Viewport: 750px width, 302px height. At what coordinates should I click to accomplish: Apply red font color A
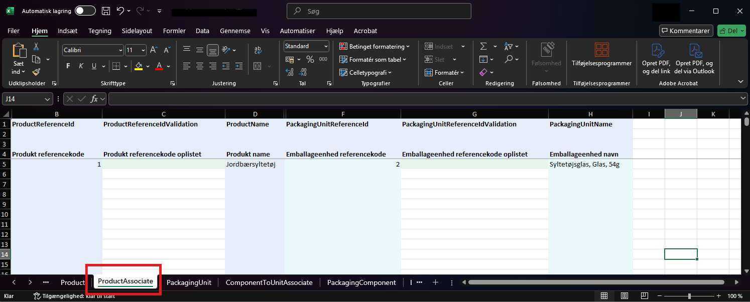click(159, 66)
